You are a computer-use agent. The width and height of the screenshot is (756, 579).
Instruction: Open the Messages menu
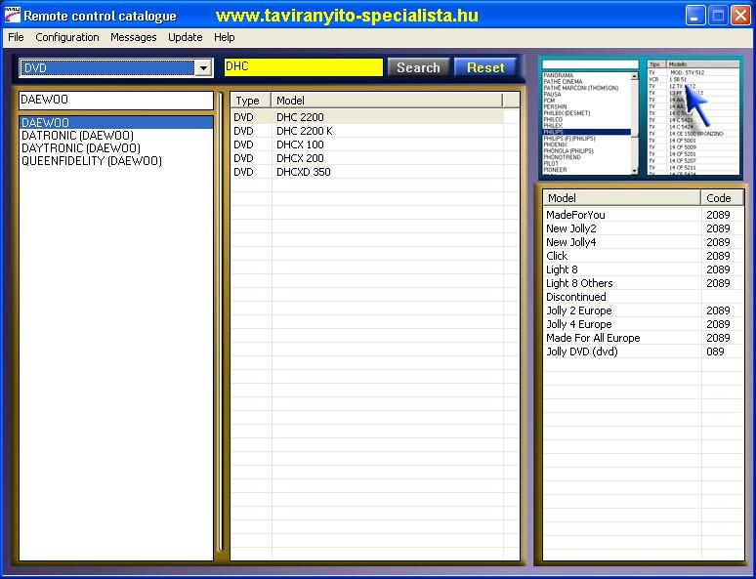pyautogui.click(x=134, y=37)
